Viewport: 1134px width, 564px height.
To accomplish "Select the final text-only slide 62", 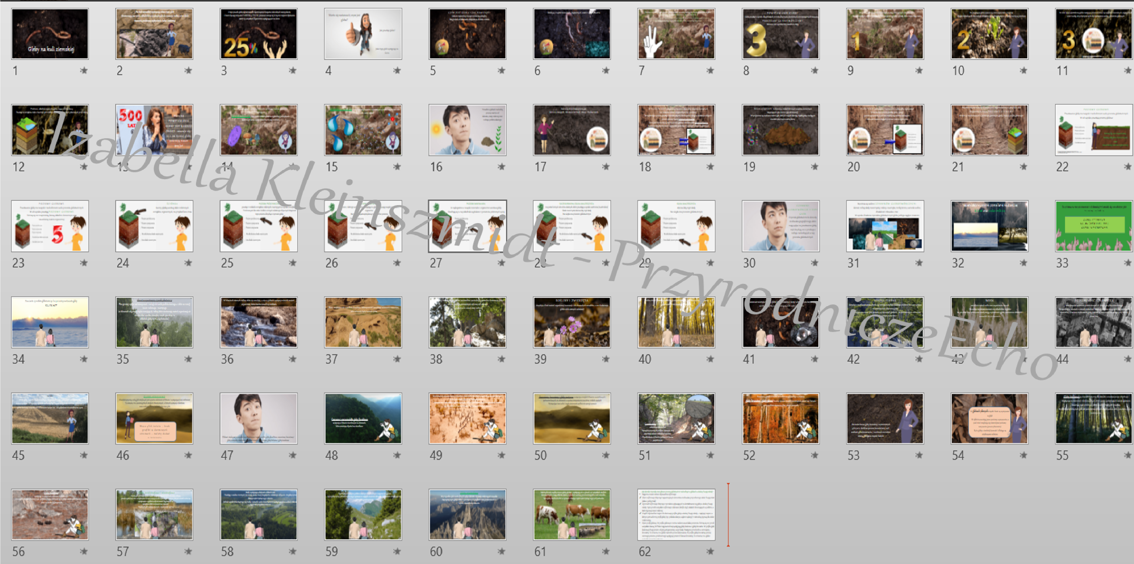I will [x=676, y=514].
